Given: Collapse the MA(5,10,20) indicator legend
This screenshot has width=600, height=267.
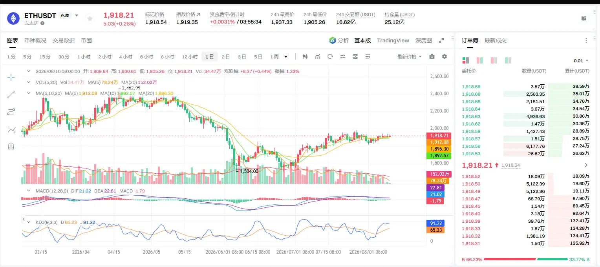Looking at the screenshot, I should coord(28,93).
